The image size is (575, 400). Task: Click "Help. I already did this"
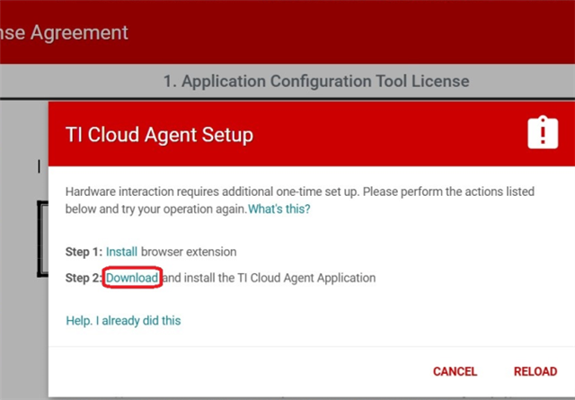123,321
